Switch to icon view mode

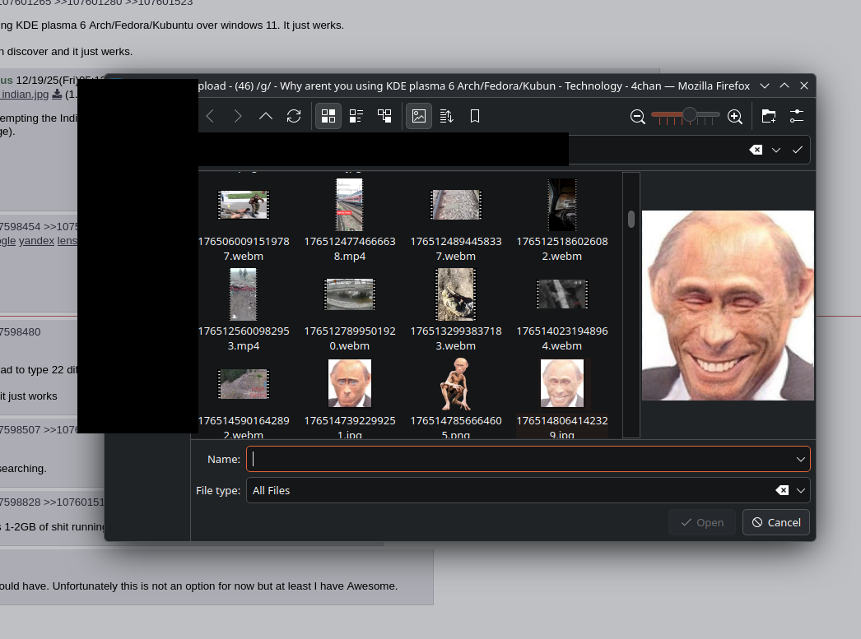pos(328,116)
